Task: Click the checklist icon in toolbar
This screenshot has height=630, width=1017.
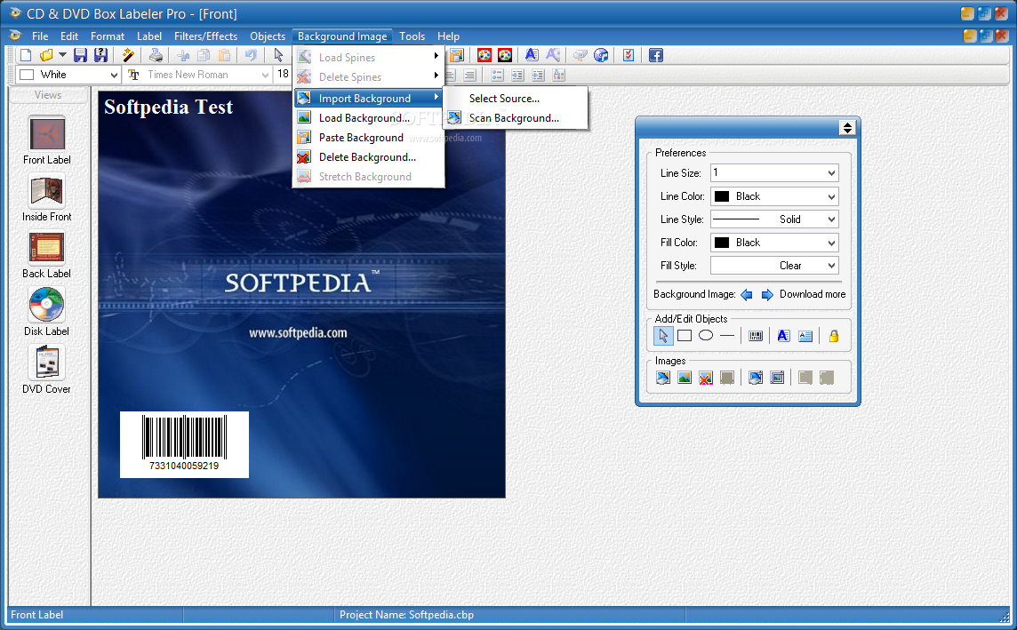Action: (629, 56)
